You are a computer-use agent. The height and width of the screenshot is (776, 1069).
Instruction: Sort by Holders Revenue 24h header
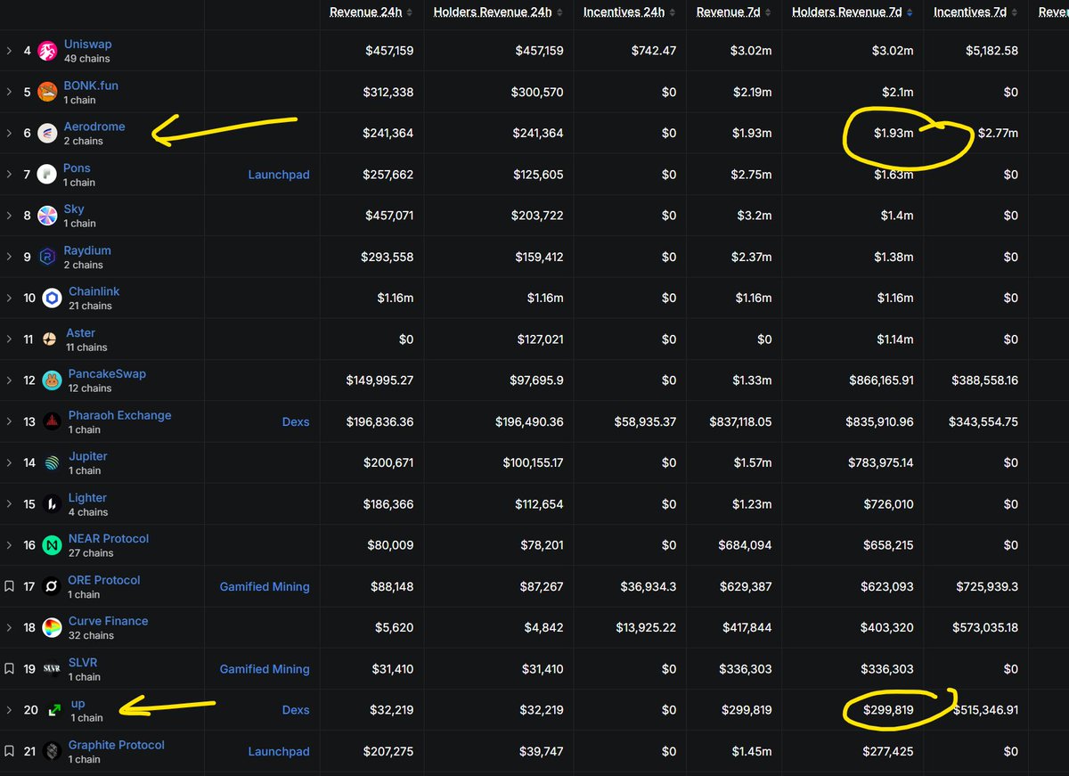pyautogui.click(x=493, y=12)
